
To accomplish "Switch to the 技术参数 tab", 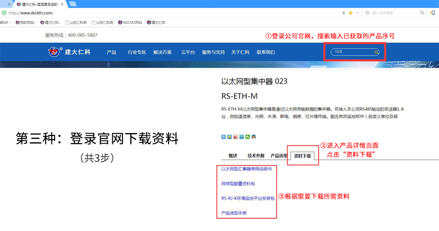I will [x=256, y=156].
